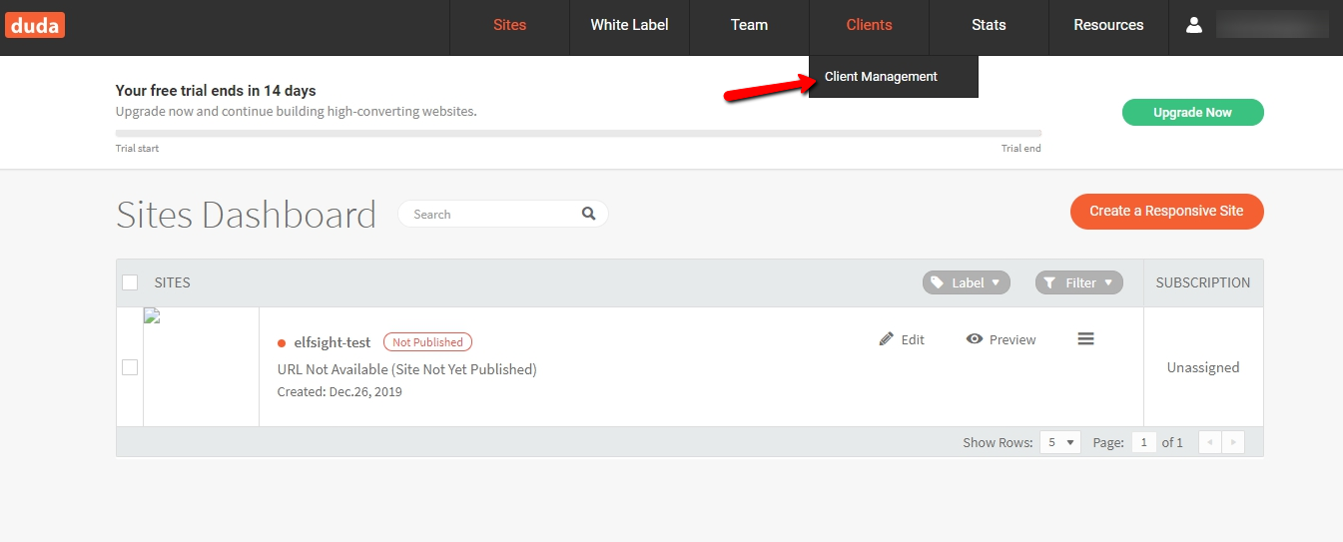This screenshot has width=1343, height=542.
Task: Open the Clients menu
Action: coord(869,27)
